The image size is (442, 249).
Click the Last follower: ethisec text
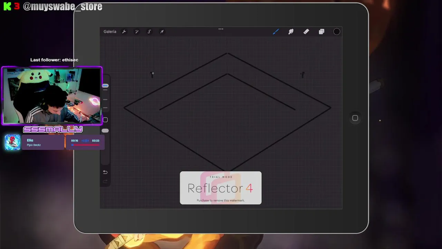pos(54,60)
